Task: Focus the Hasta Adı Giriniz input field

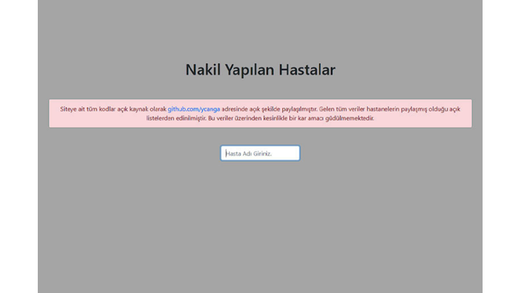Action: coord(260,153)
